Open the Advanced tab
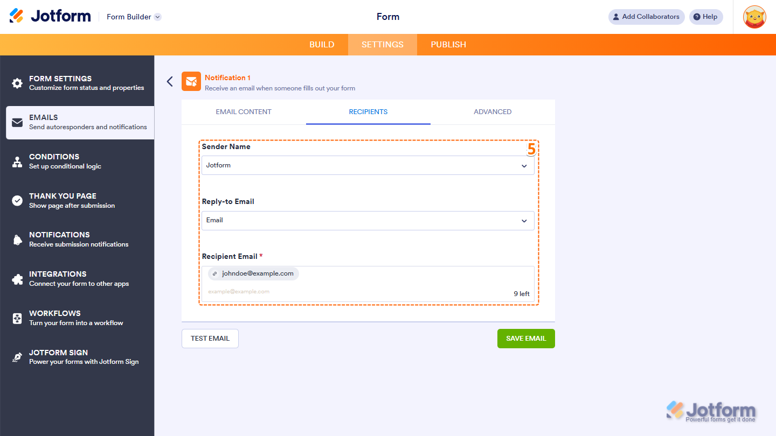 tap(492, 111)
